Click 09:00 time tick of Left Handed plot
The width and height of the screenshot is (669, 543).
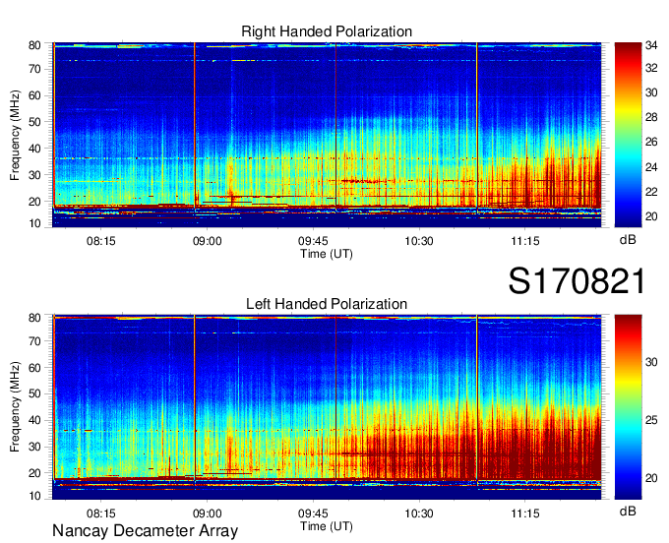207,513
